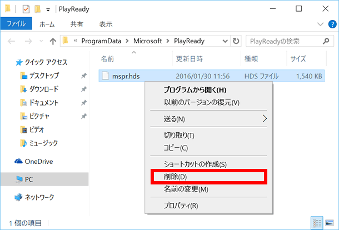Image resolution: width=339 pixels, height=230 pixels.
Task: Open the Customize Quick Access Toolbar dropdown
Action: pos(48,9)
